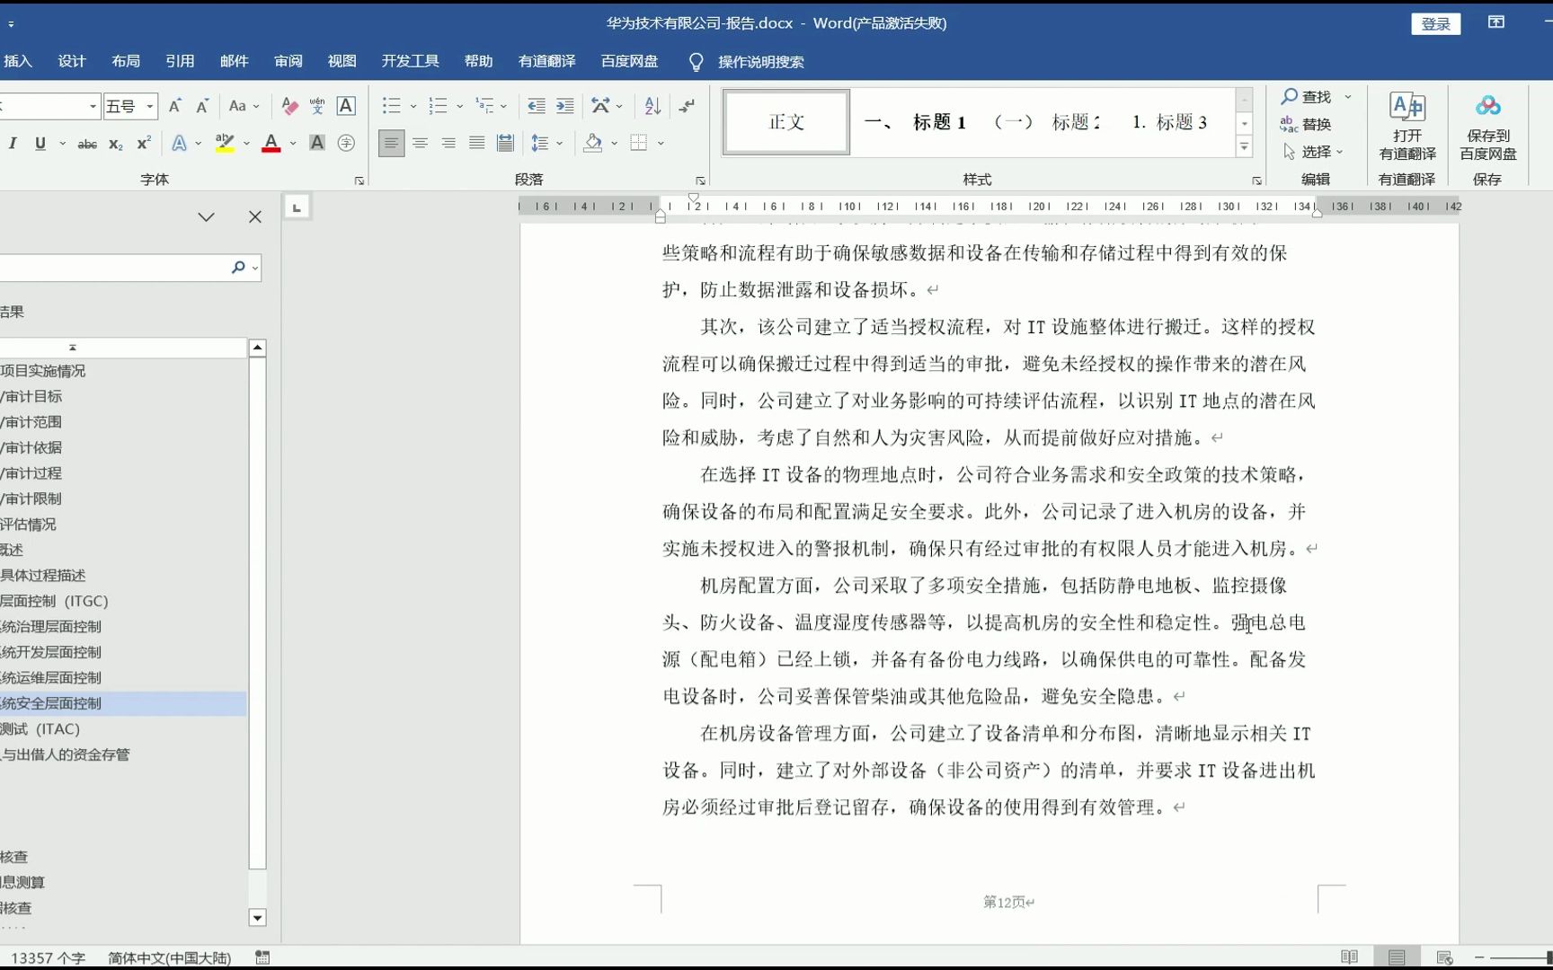Open the 布局 (Layout) tab
The image size is (1553, 970).
coord(126,61)
